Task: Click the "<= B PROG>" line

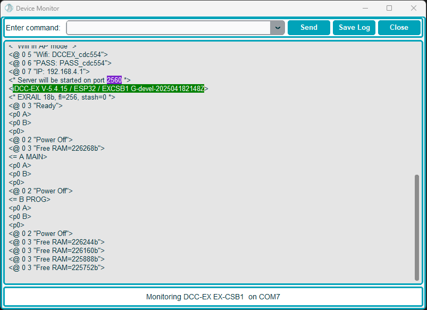Action: 29,199
